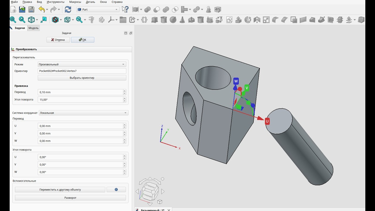375x211 pixels.
Task: Confirm with the OK button
Action: (x=83, y=40)
